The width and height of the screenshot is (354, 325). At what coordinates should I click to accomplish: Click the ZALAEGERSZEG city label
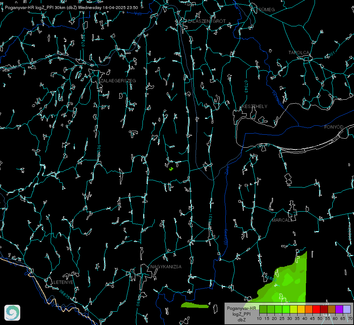(118, 81)
